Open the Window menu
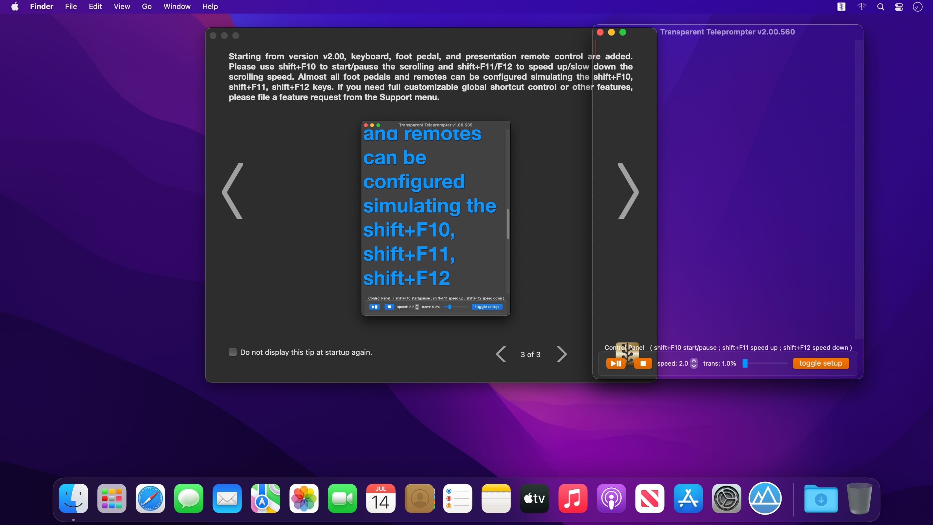 tap(177, 6)
